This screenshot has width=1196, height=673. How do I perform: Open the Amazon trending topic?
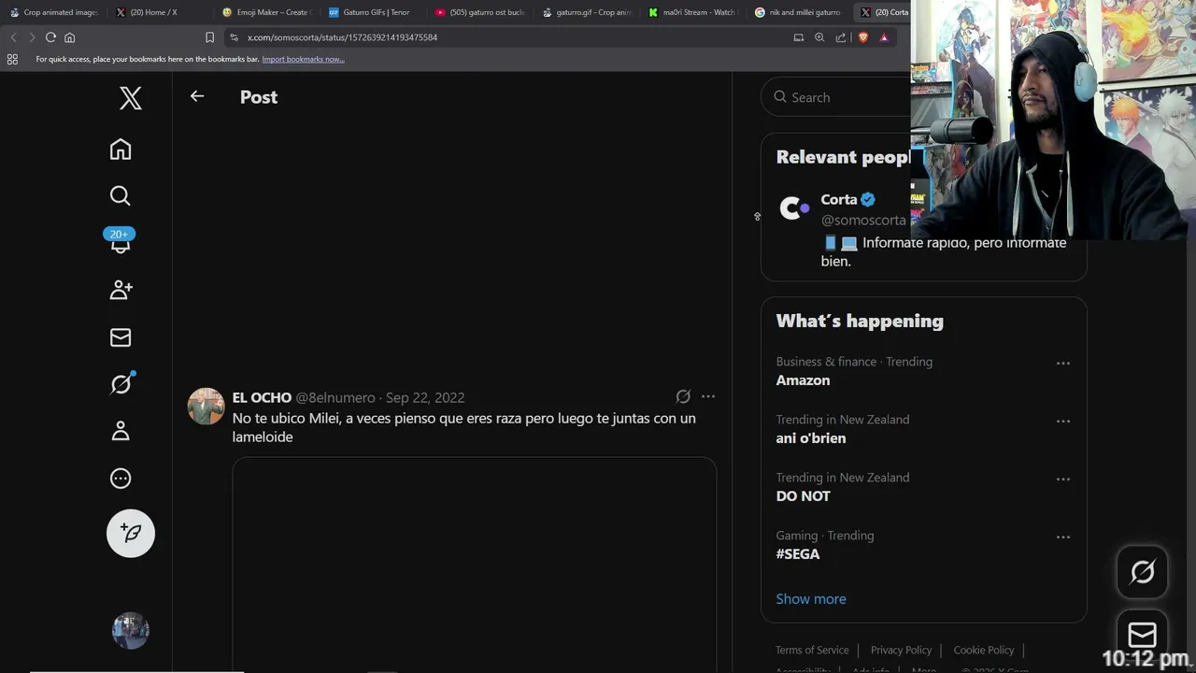pos(803,380)
